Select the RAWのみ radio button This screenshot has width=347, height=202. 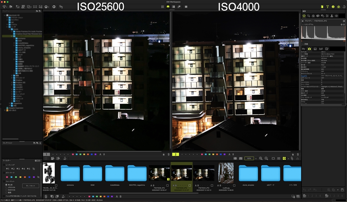coord(6,190)
